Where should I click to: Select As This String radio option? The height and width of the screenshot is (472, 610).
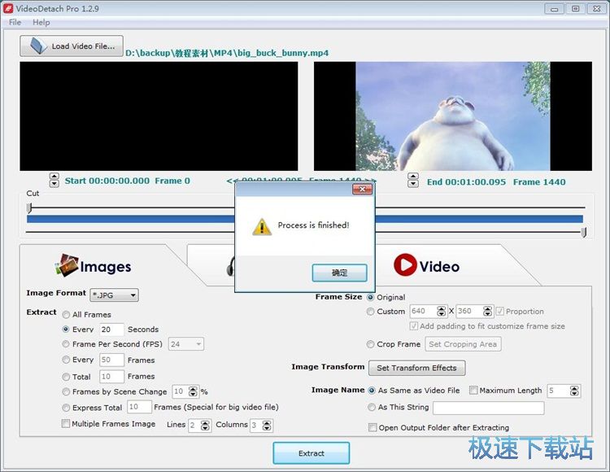coord(372,407)
